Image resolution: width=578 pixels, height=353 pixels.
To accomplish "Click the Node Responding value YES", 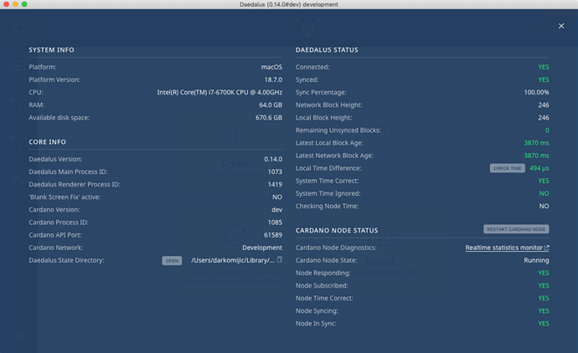I will (x=544, y=273).
